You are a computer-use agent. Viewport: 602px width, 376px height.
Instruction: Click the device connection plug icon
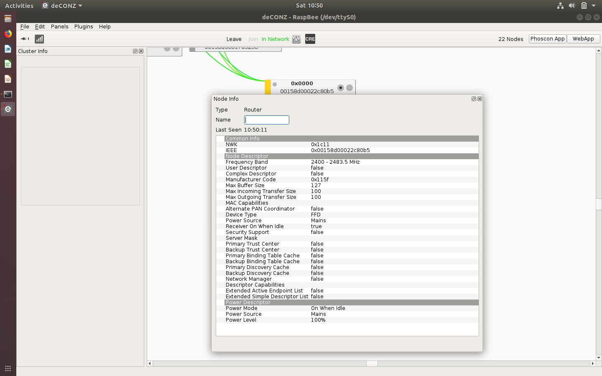(x=25, y=39)
